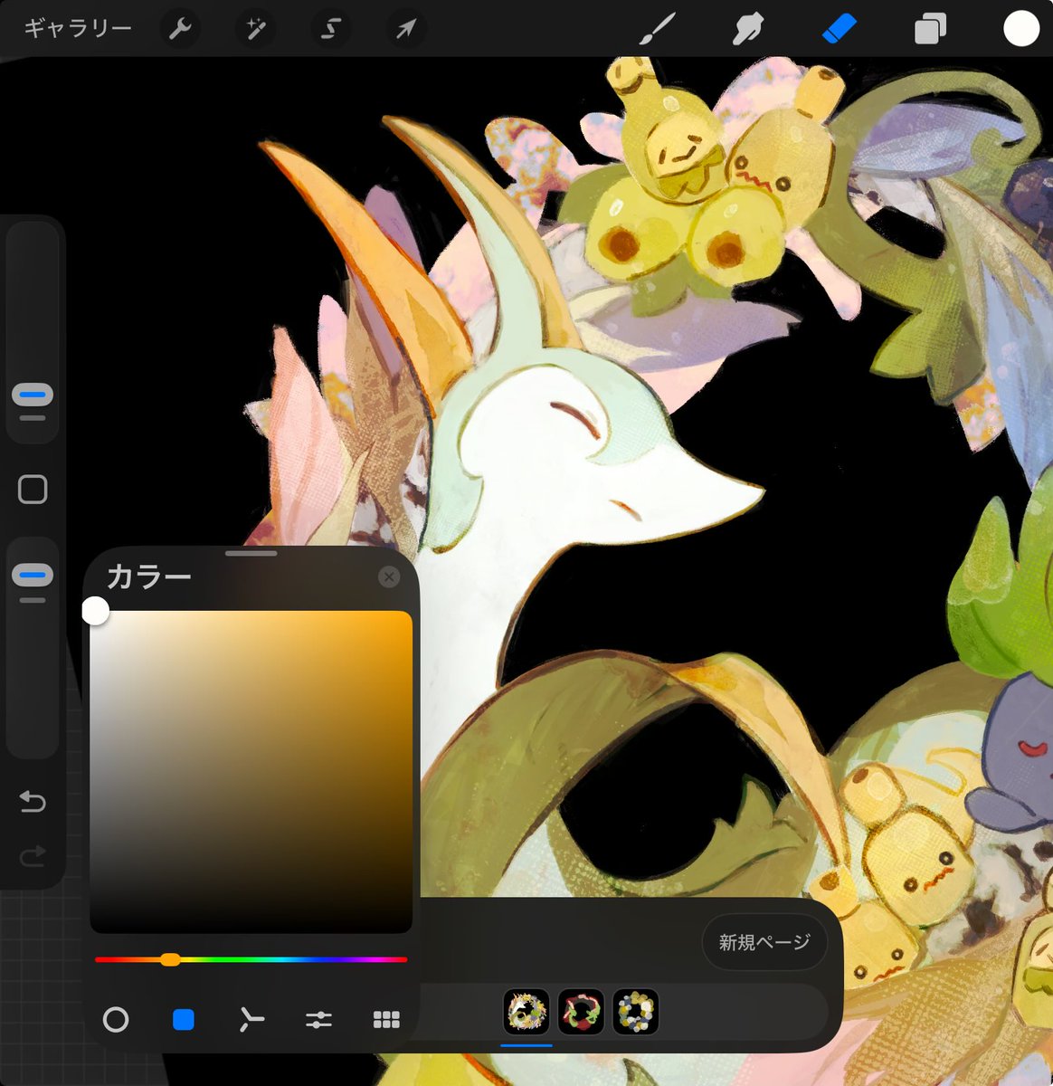Switch to the Palettes grid tab

[386, 1020]
